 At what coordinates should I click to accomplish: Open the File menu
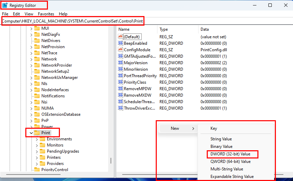click(x=5, y=14)
